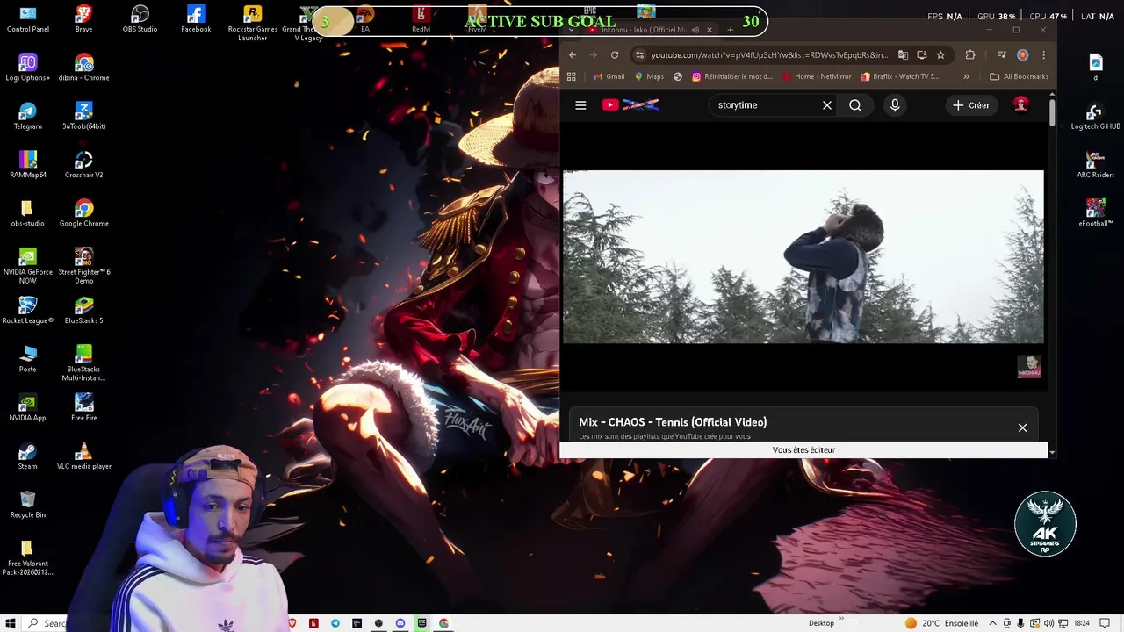Click the taskbar clock 18:24
This screenshot has width=1124, height=632.
pos(1081,623)
